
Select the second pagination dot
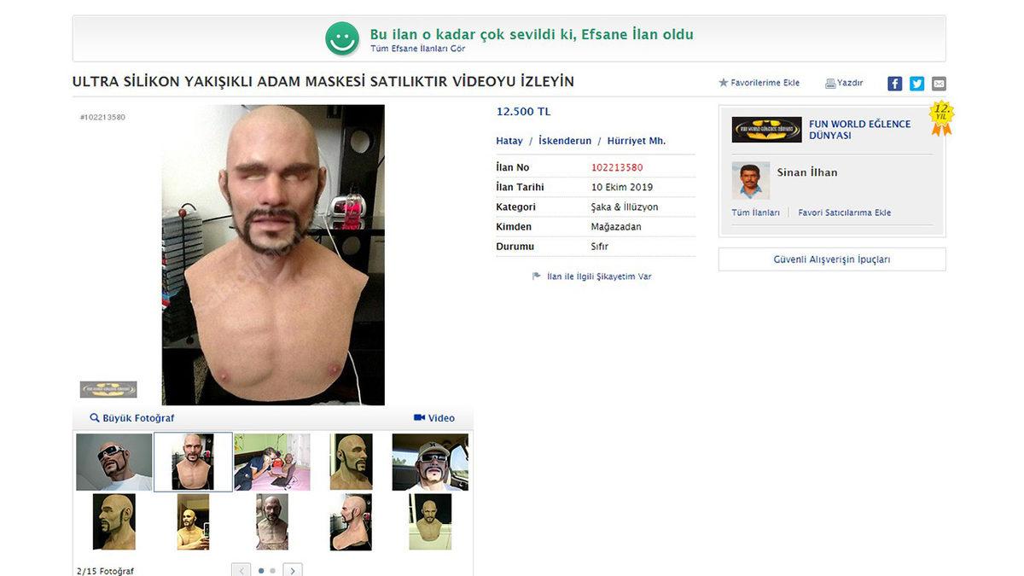coord(273,570)
